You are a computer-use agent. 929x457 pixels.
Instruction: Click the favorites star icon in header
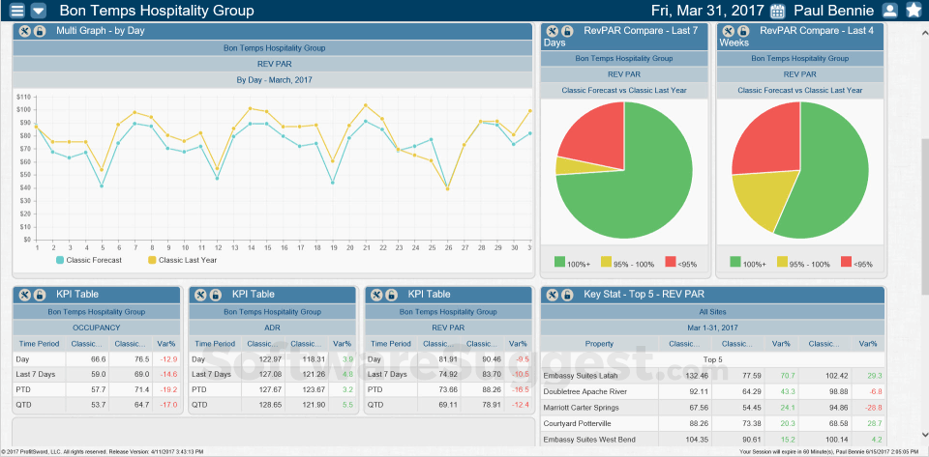click(914, 11)
